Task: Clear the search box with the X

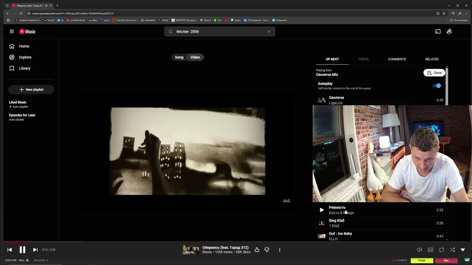Action: (x=269, y=32)
